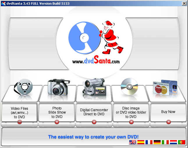Image resolution: width=188 pixels, height=148 pixels.
Task: Click 'The easiest way to create your own DVD!' text
Action: (x=93, y=137)
